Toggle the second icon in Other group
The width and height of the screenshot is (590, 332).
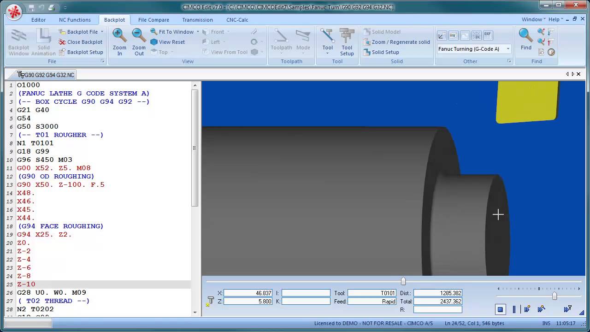coord(453,36)
